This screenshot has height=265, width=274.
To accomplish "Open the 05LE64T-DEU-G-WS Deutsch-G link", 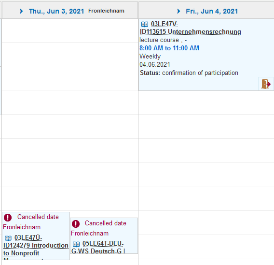I will [98, 247].
